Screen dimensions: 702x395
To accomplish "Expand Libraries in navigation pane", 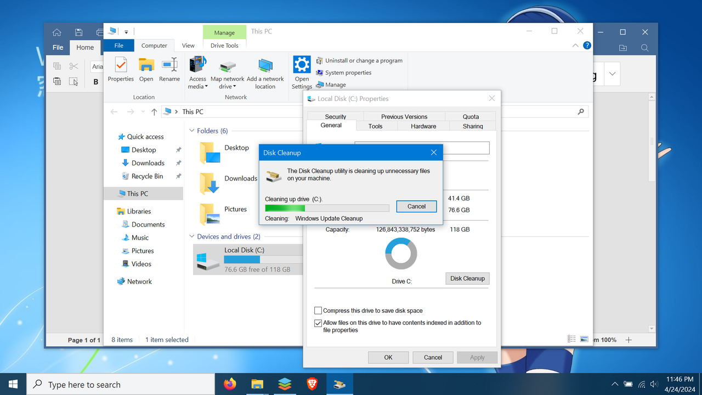I will tap(139, 211).
